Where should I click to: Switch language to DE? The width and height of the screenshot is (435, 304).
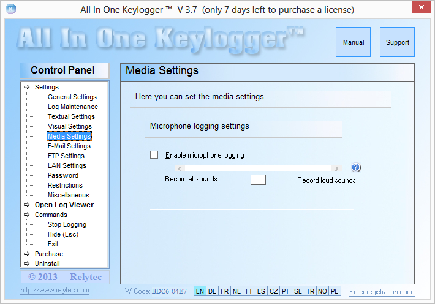[x=212, y=292]
